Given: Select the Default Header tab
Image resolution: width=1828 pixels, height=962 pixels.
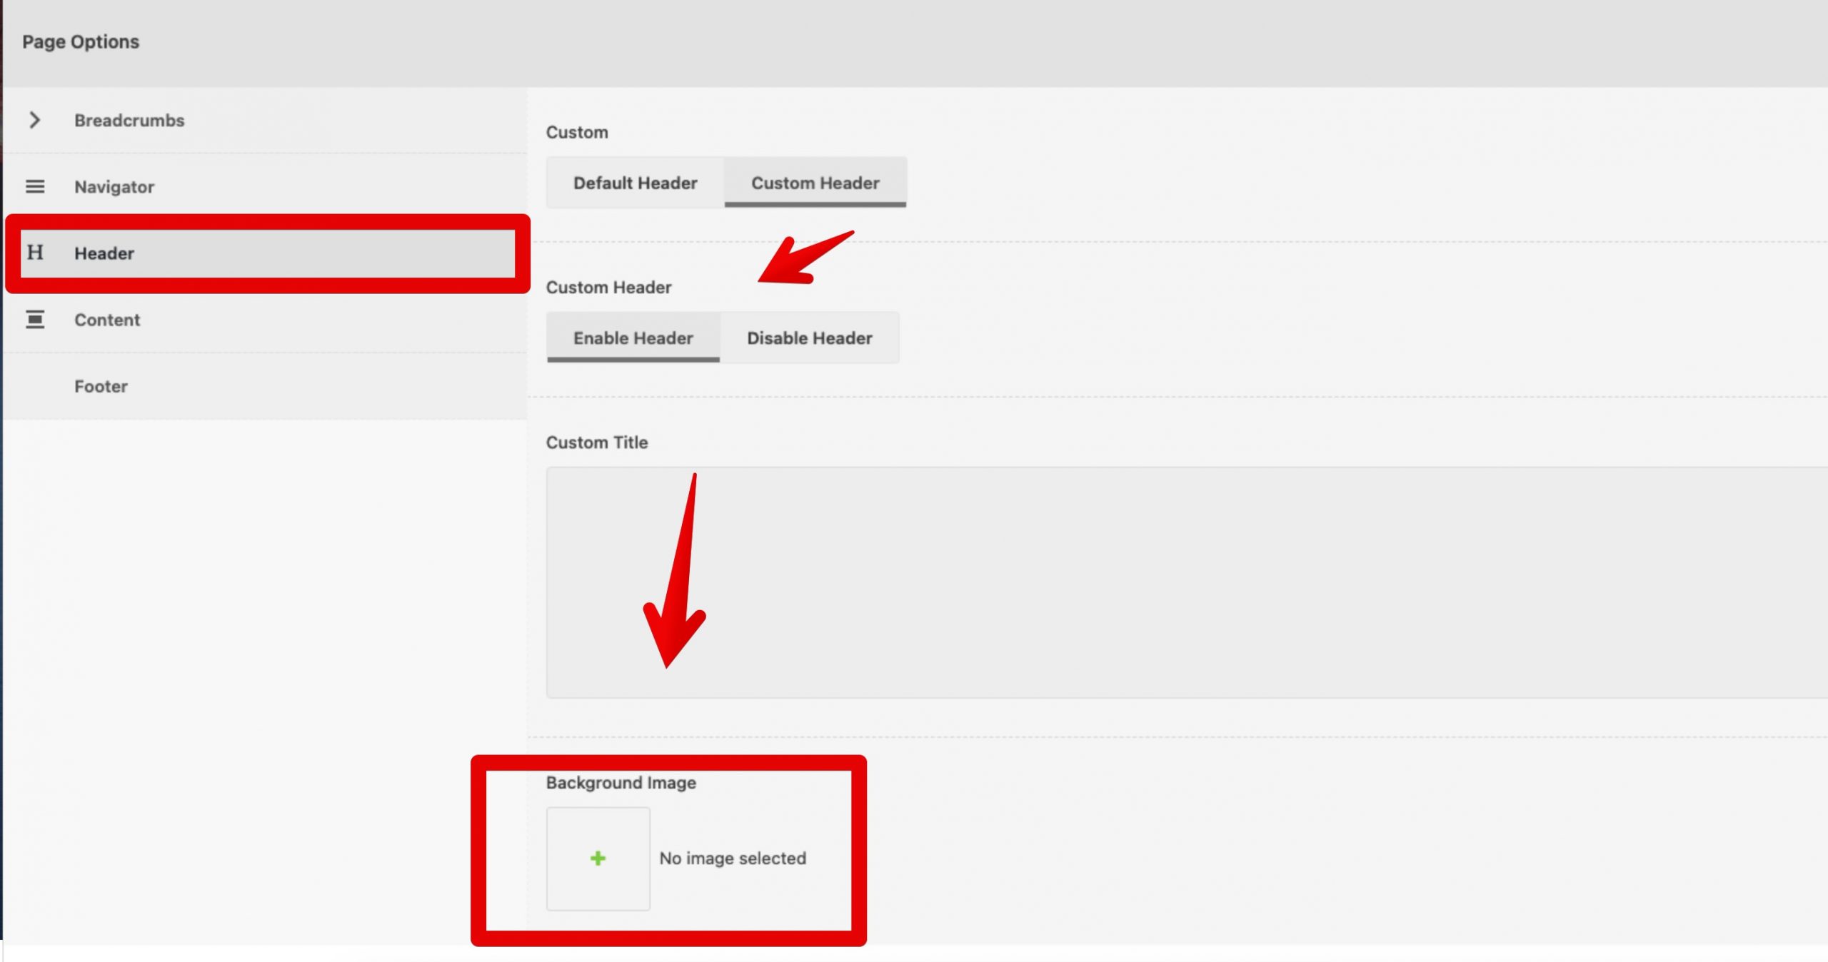Looking at the screenshot, I should [x=635, y=183].
